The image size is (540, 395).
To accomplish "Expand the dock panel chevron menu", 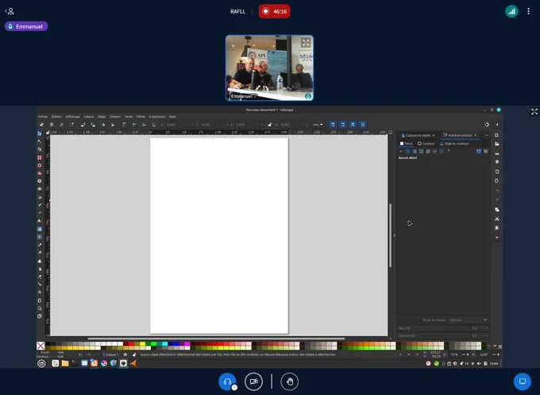I will pyautogui.click(x=486, y=135).
